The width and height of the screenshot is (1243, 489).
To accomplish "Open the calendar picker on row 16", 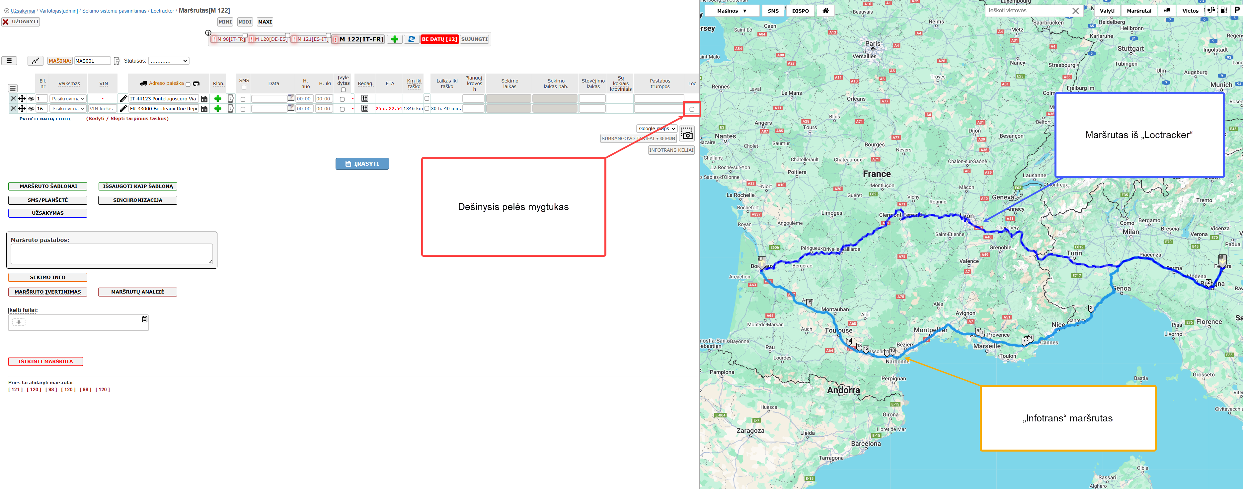I will click(291, 108).
